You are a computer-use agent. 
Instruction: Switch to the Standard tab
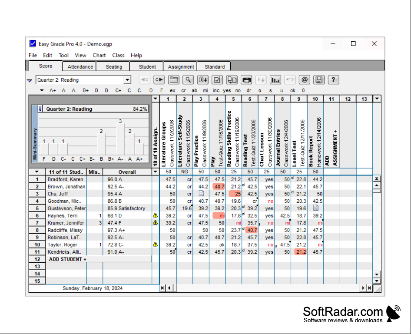click(x=215, y=66)
